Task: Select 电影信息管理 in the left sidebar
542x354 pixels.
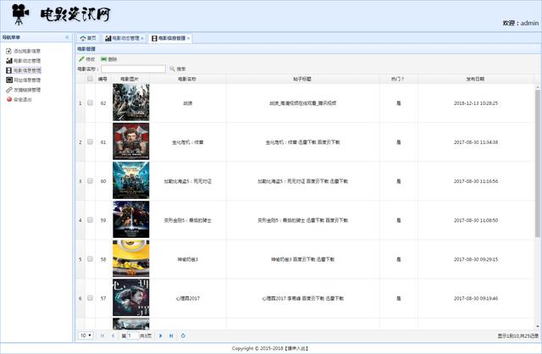Action: point(23,70)
